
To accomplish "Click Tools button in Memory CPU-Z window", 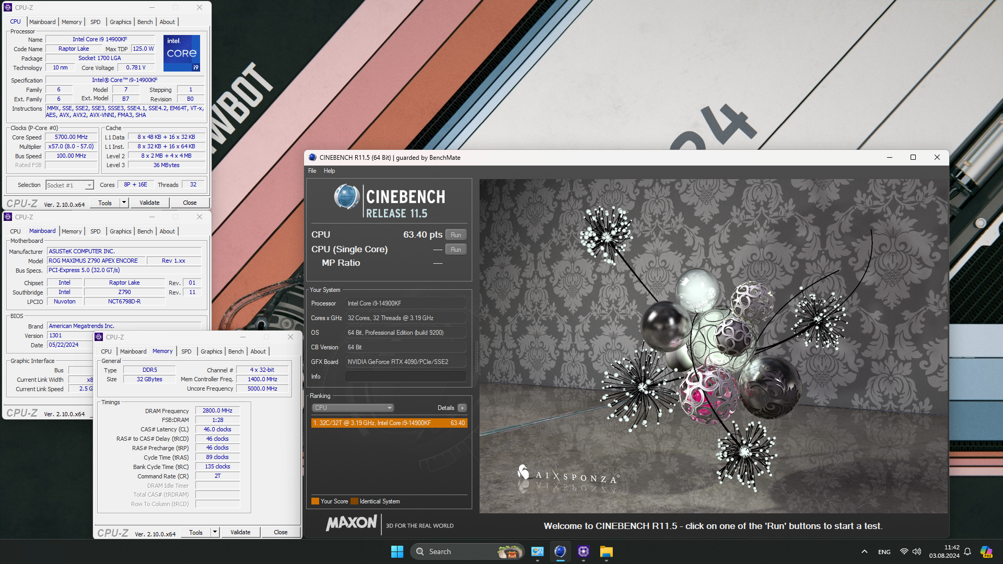I will 196,532.
